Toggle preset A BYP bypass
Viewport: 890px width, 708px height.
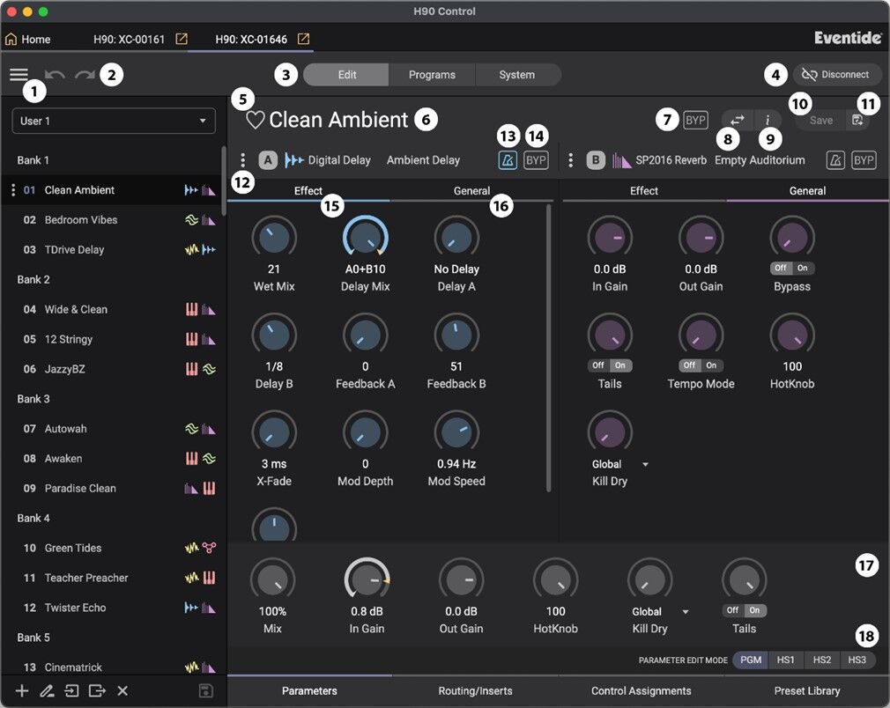tap(536, 160)
